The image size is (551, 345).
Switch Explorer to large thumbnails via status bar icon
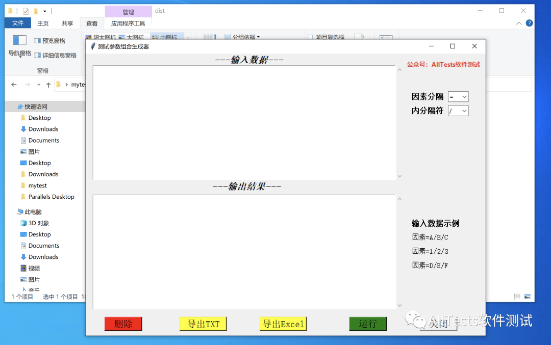(528, 297)
